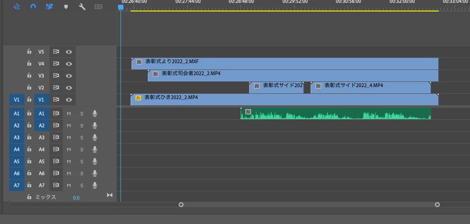This screenshot has width=470, height=224.
Task: Hide track V1 output with eye
Action: [x=69, y=100]
